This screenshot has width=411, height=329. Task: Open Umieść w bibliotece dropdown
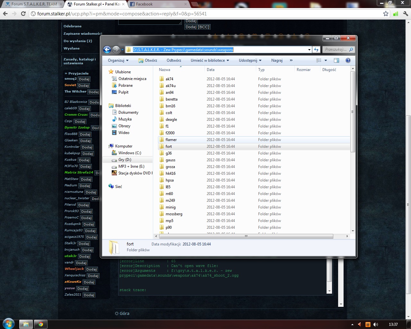pos(210,60)
